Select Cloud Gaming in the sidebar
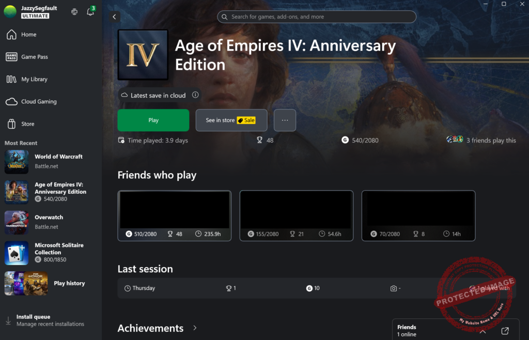 point(39,102)
